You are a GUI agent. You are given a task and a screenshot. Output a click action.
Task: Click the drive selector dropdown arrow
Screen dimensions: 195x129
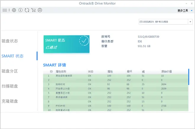tap(190, 22)
